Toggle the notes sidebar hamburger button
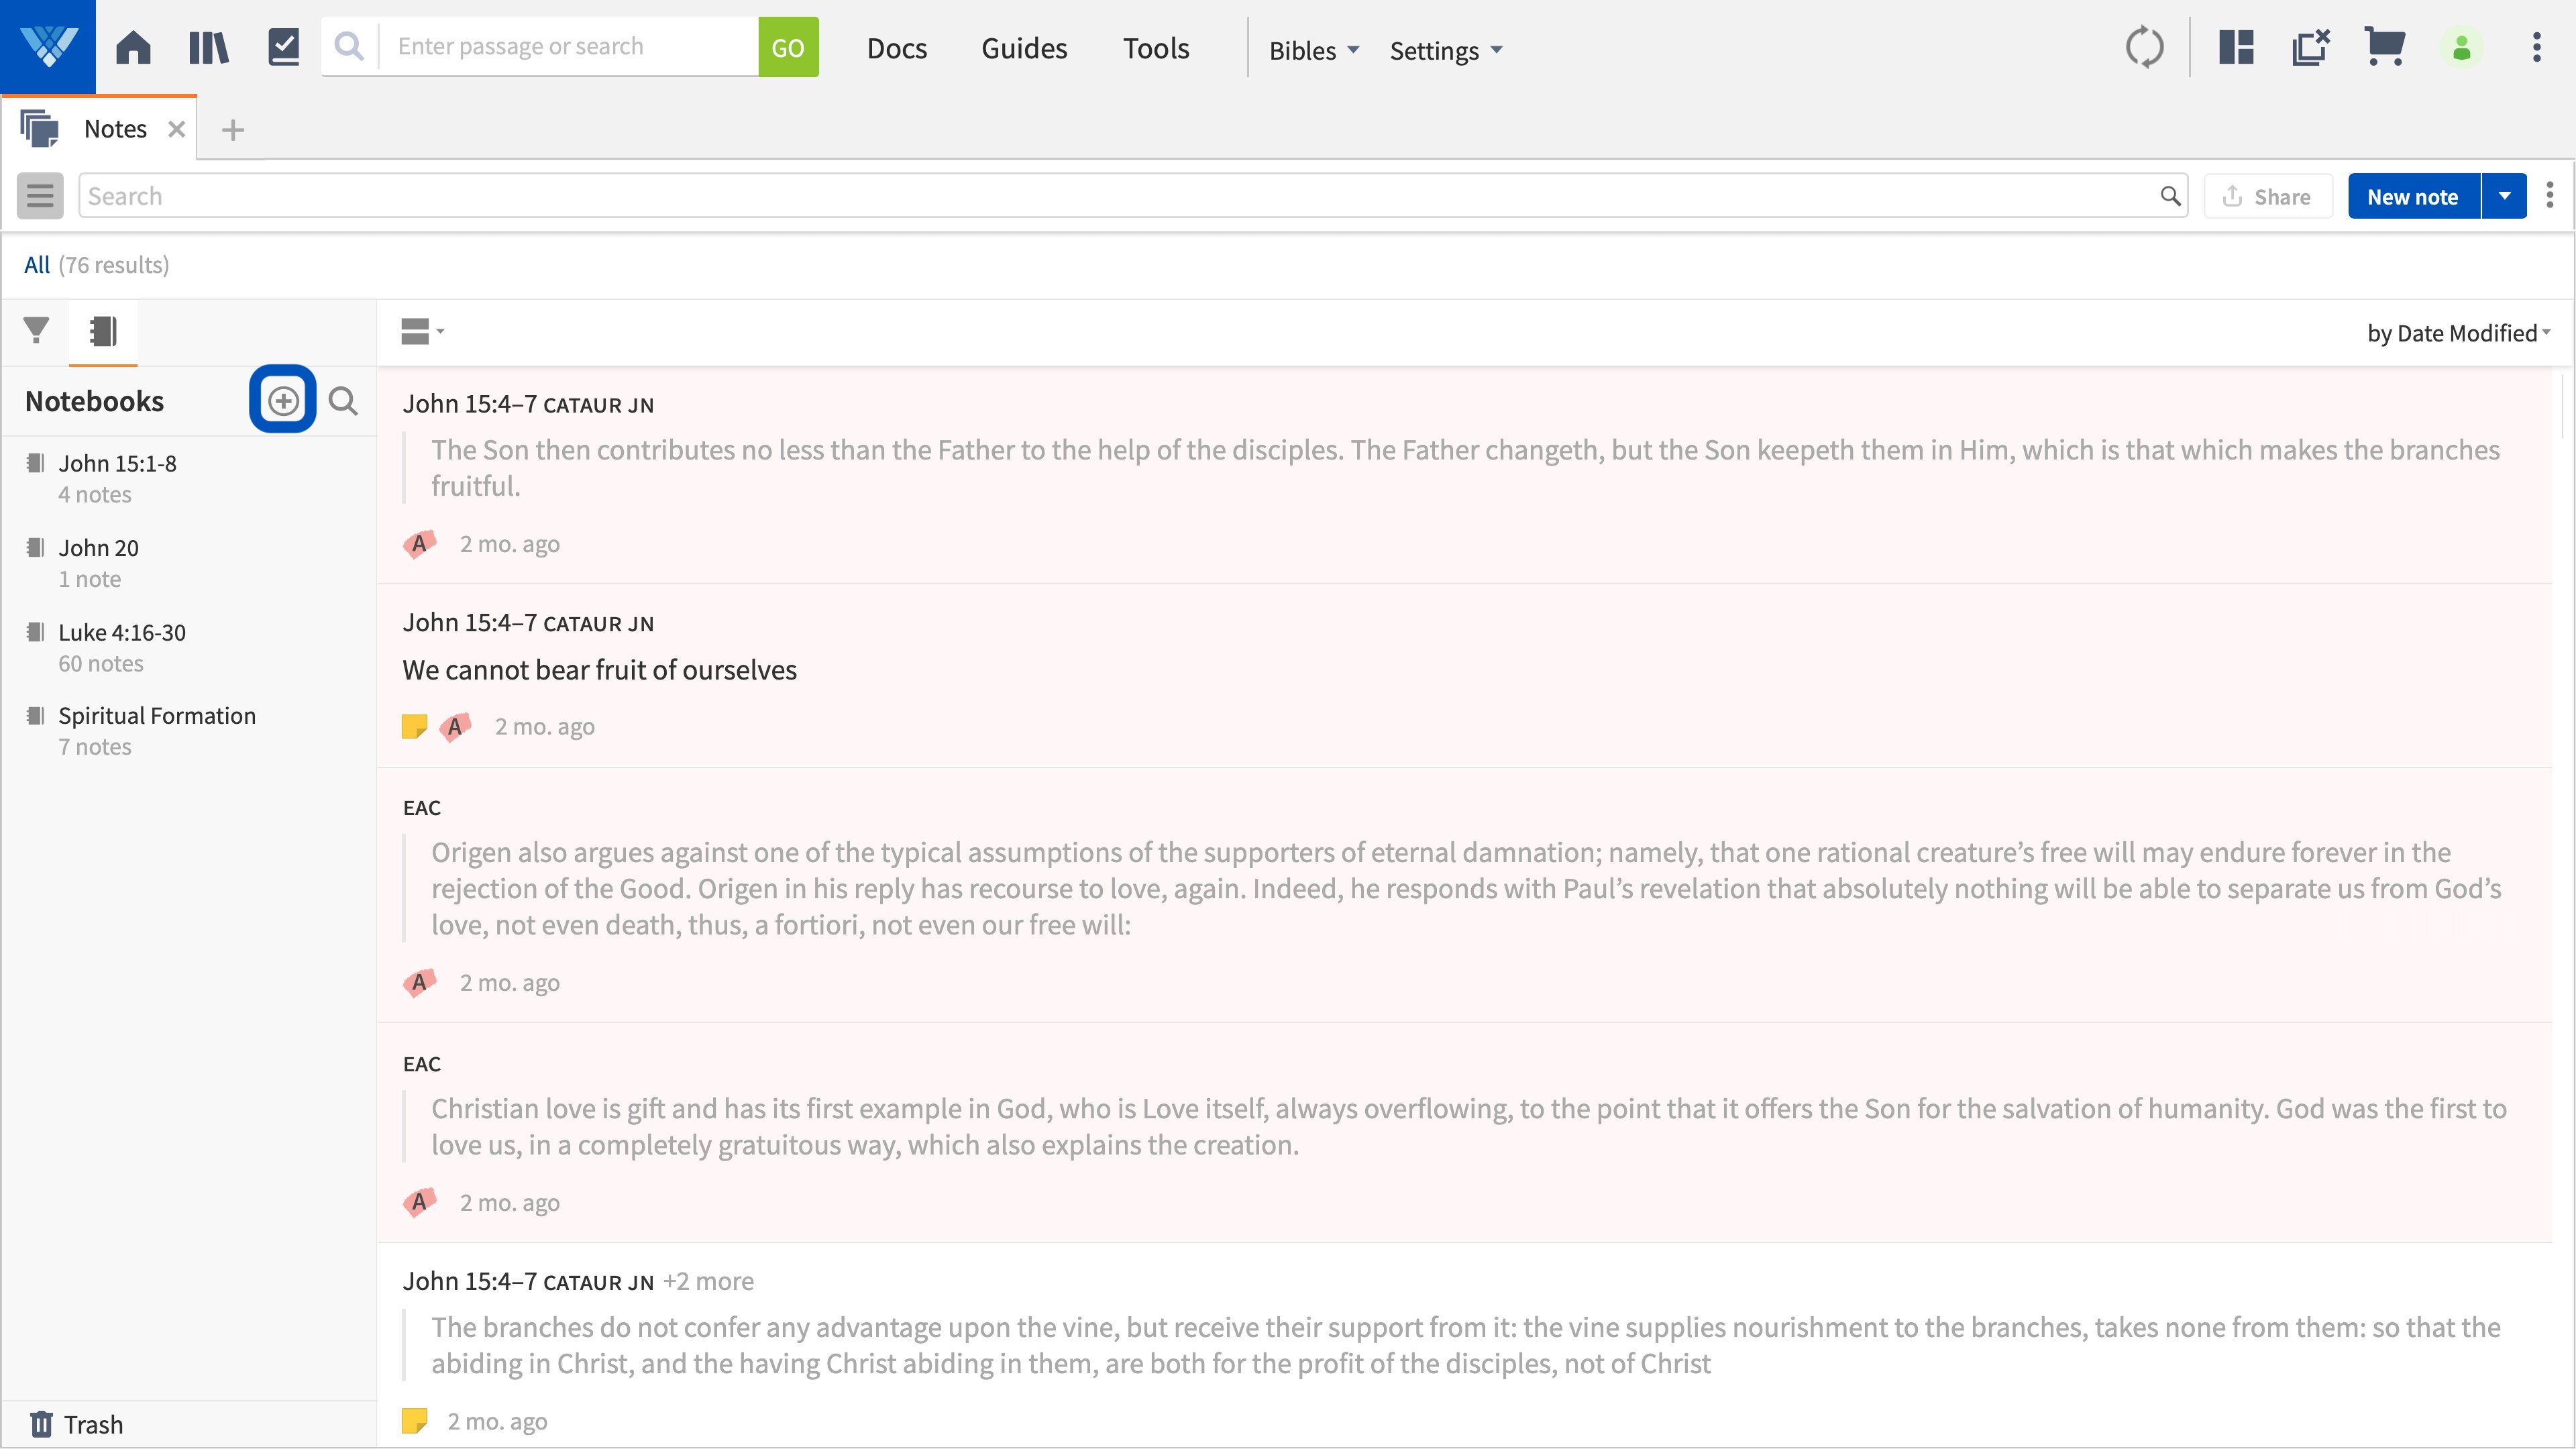Screen dimensions: 2576x1449 pyautogui.click(x=40, y=196)
